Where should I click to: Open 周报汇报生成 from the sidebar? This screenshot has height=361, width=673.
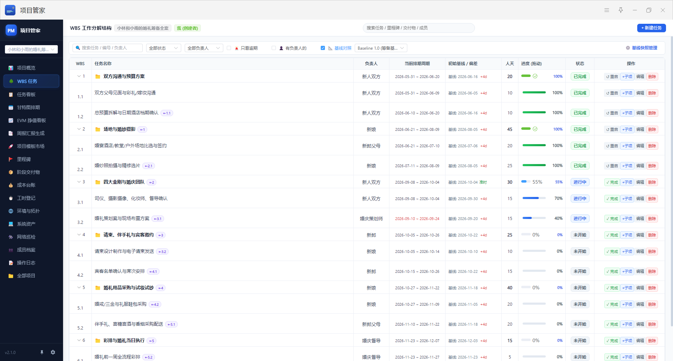(31, 133)
